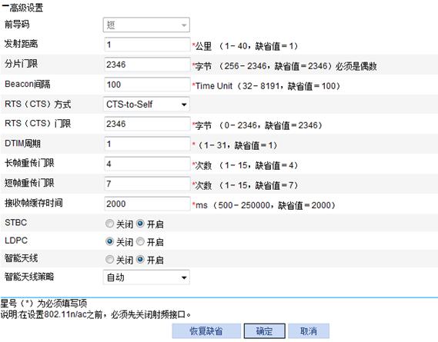Select 关闭 radio for LDPC
Viewport: 438px width, 342px height.
(x=109, y=241)
